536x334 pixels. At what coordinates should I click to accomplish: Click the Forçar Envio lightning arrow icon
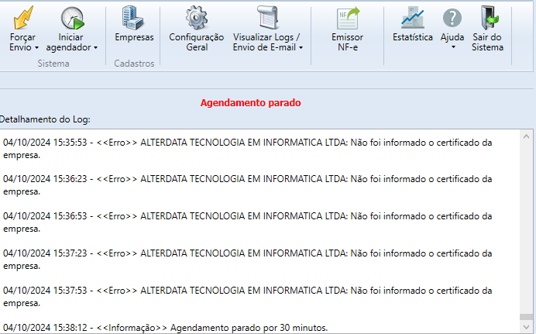[x=23, y=18]
